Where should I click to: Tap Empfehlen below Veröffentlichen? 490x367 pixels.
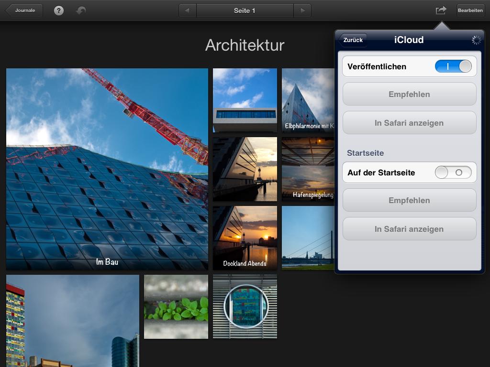[410, 94]
